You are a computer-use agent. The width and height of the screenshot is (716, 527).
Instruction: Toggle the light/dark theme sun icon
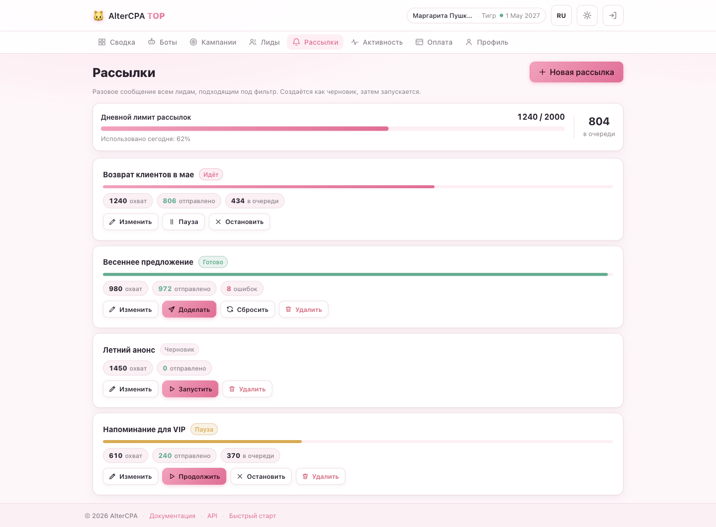pos(587,15)
